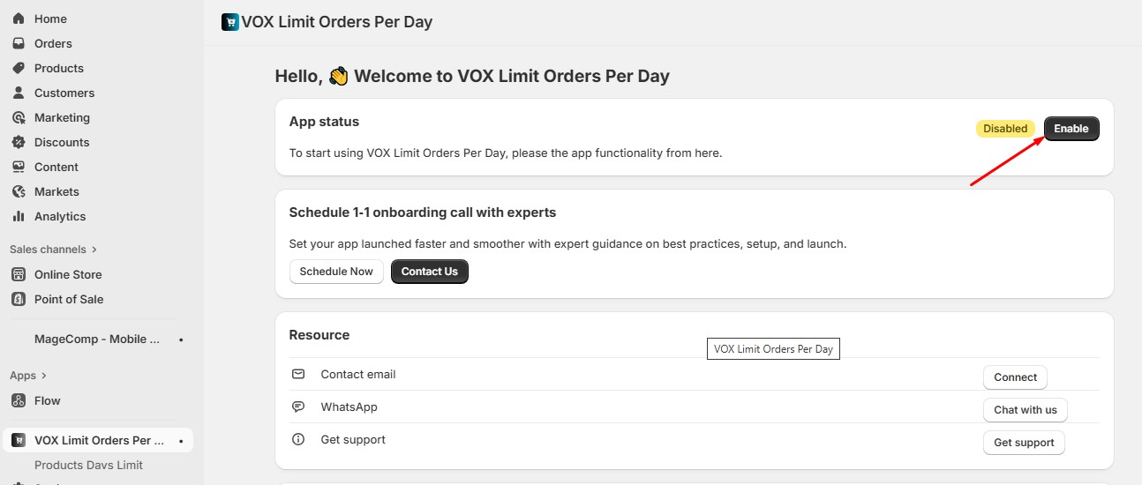The image size is (1142, 485).
Task: Open the Content menu item
Action: coord(56,167)
